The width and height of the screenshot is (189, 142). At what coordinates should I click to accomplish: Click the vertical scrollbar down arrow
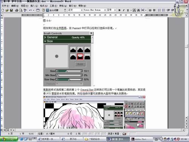(186, 118)
